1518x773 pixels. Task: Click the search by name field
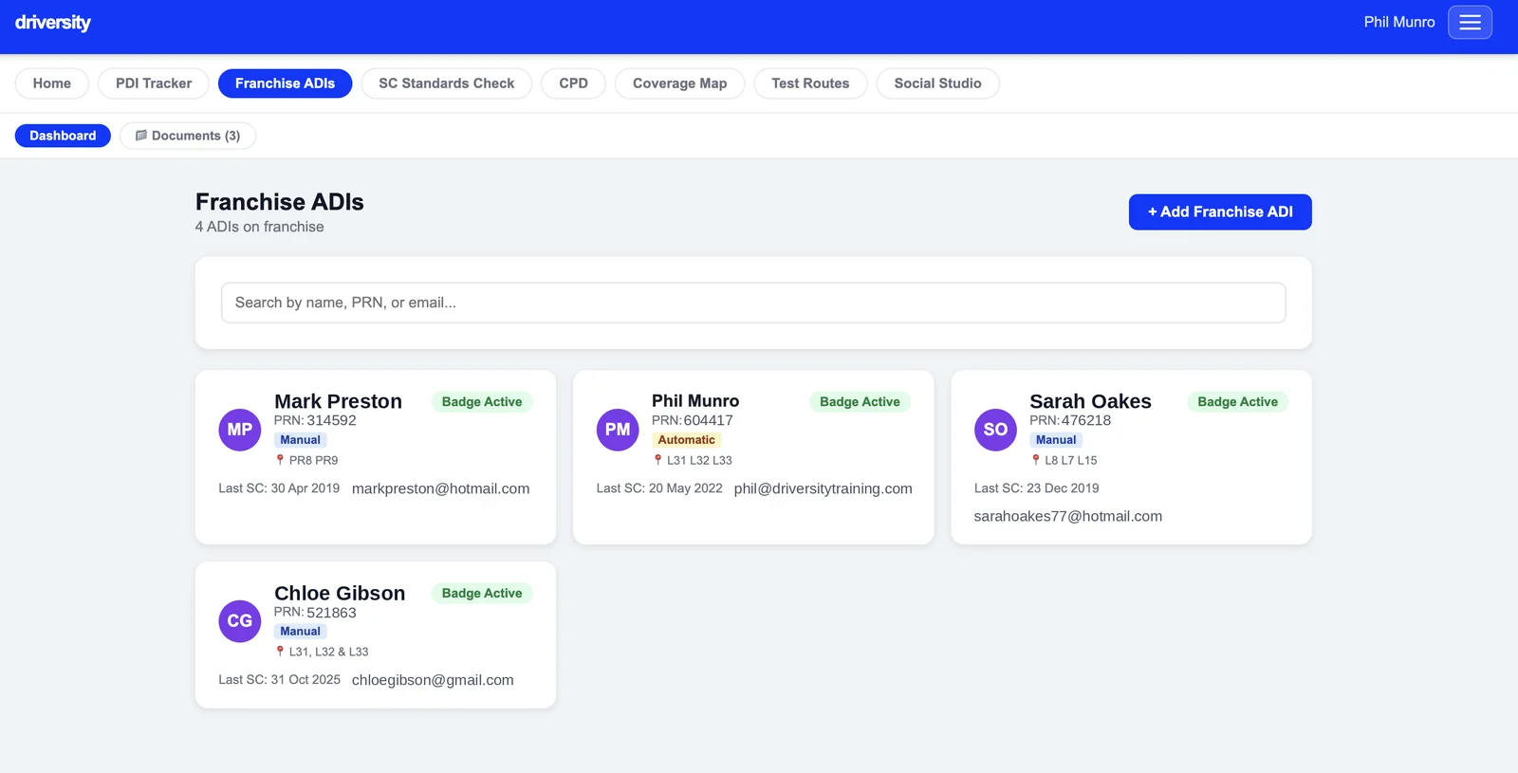(x=753, y=303)
